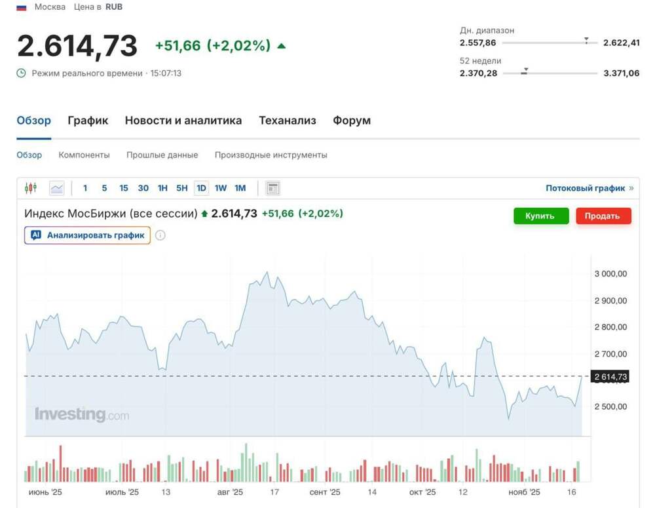This screenshot has height=508, width=655.
Task: Click the real-time clock icon
Action: coord(22,73)
